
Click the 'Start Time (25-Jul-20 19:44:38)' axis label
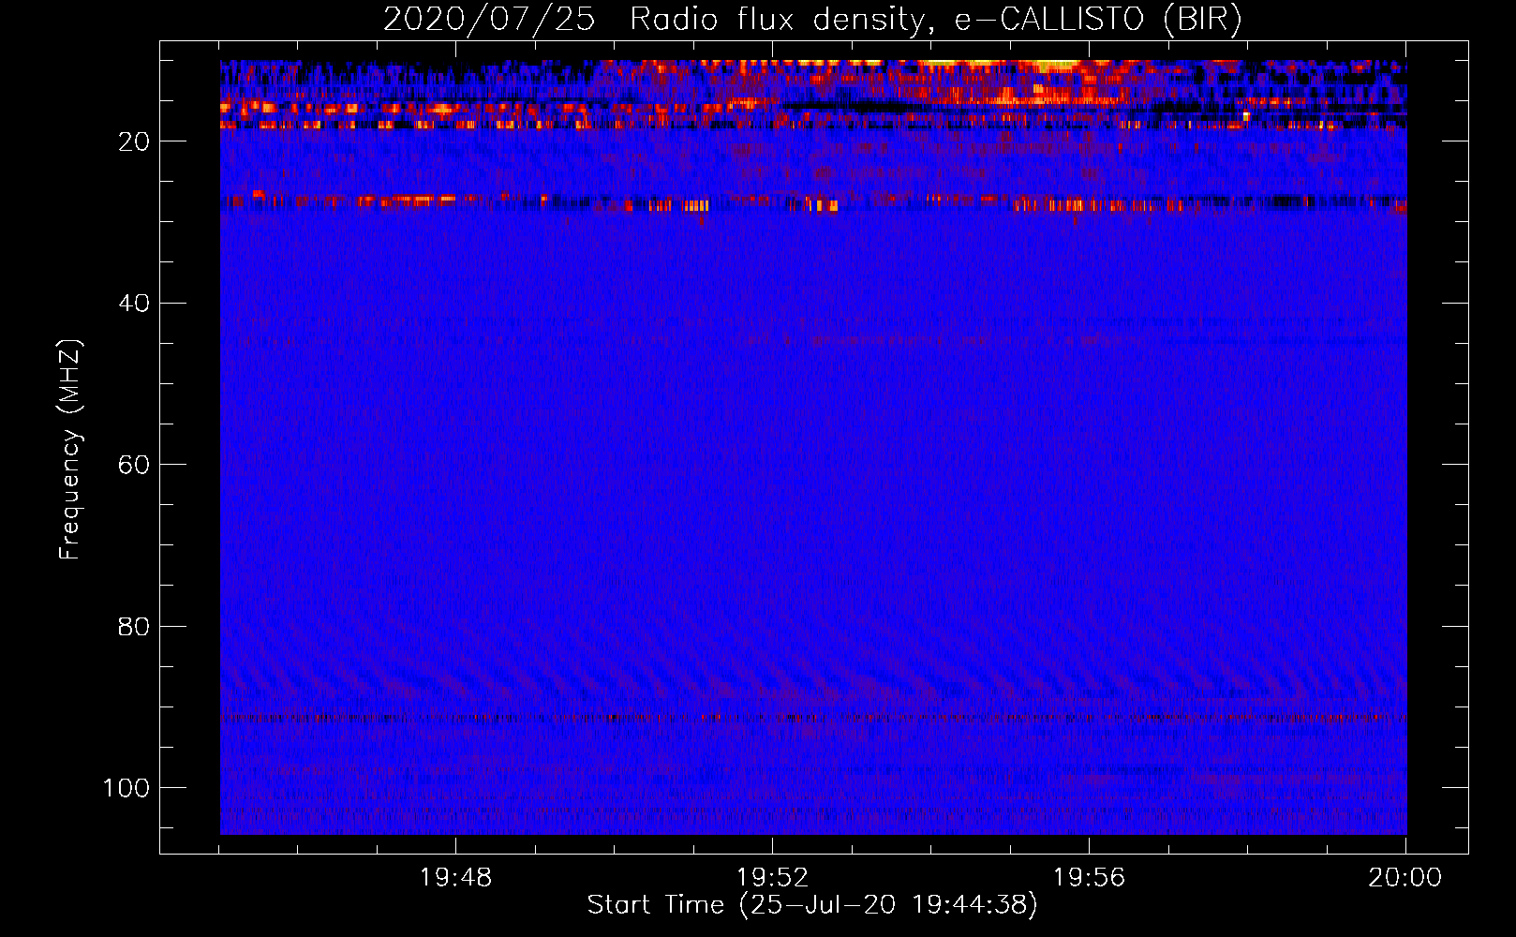812,905
